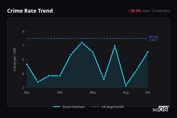Click the y-axis value 2
The width and height of the screenshot is (177, 118).
(23, 88)
